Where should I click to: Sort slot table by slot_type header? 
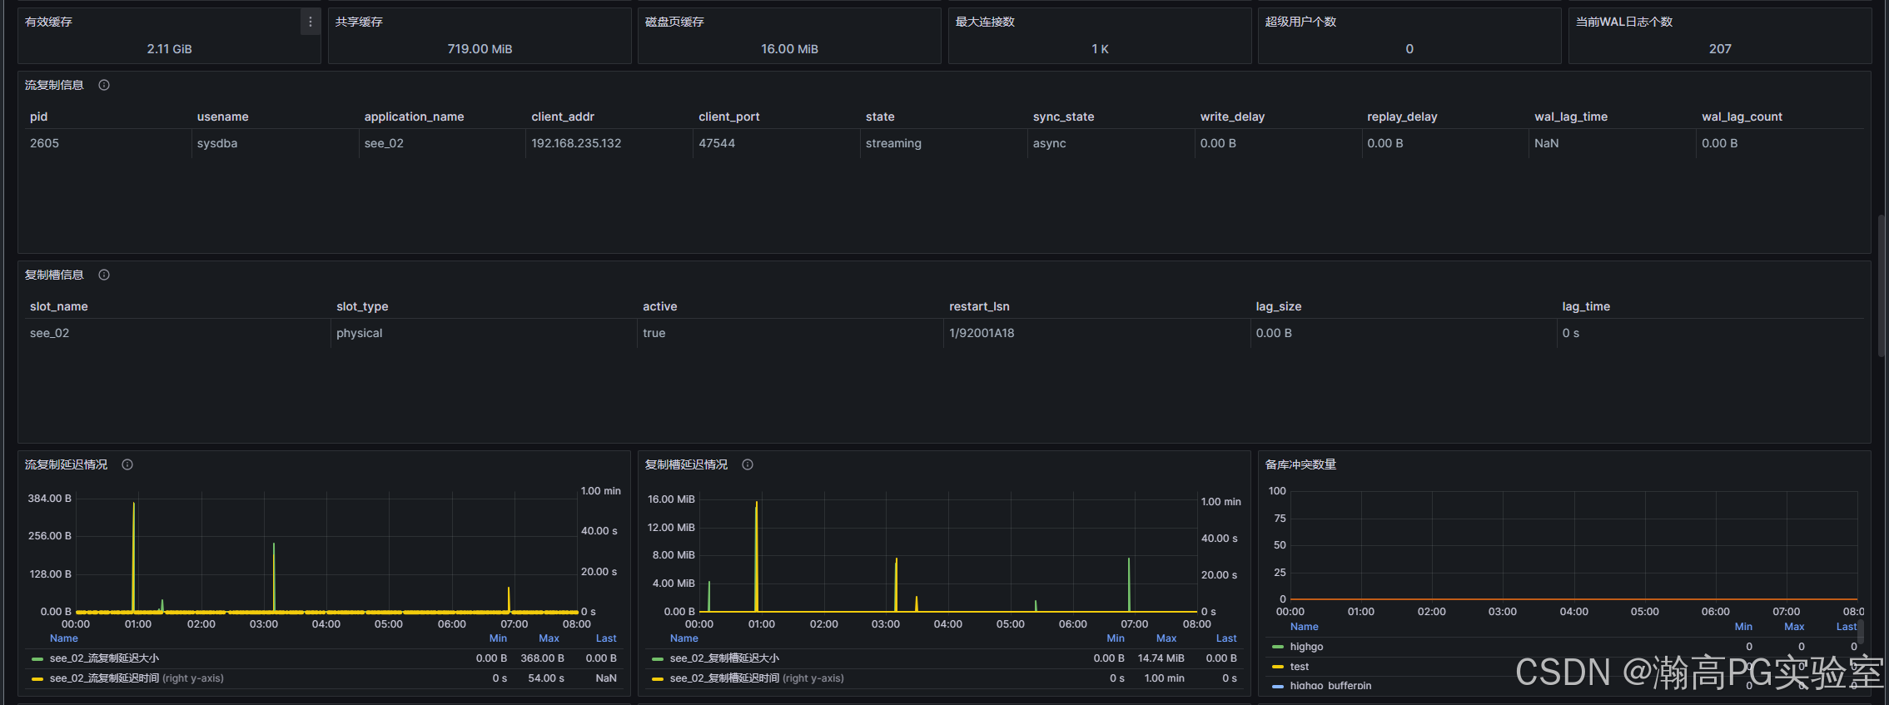point(362,306)
